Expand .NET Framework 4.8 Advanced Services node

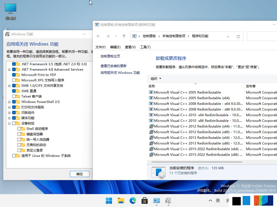9,70
